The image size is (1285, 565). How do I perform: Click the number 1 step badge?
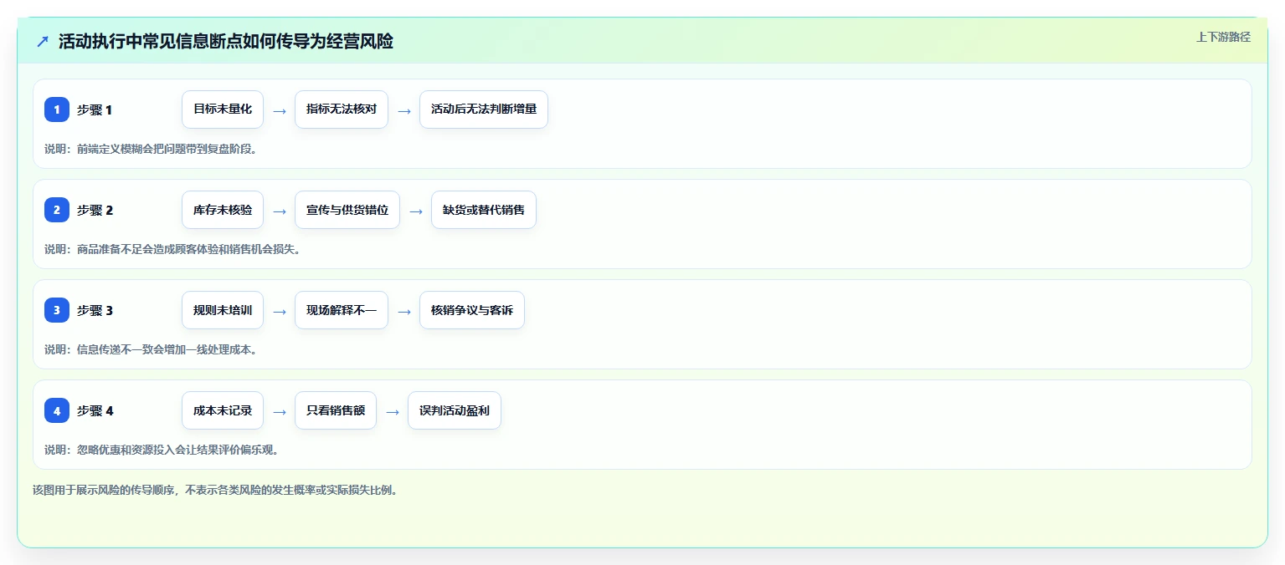pyautogui.click(x=57, y=109)
